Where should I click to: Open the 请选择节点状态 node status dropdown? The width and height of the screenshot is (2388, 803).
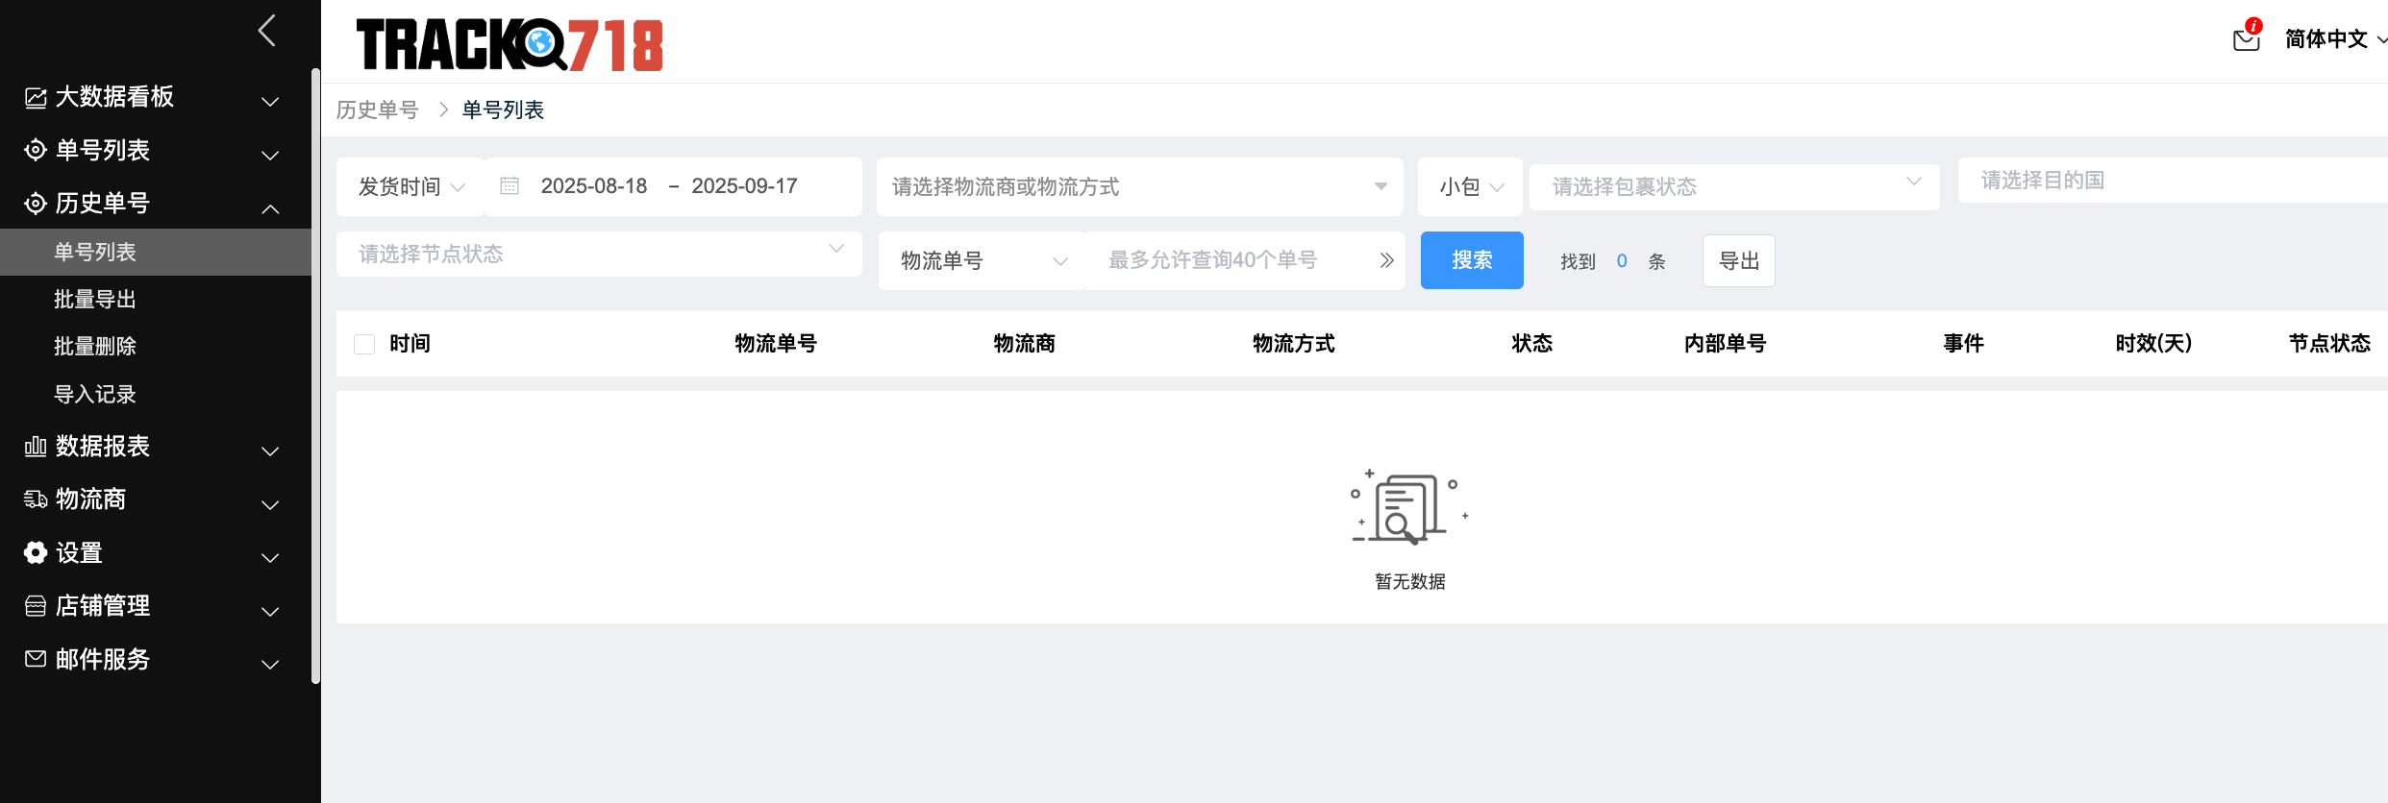pyautogui.click(x=598, y=254)
